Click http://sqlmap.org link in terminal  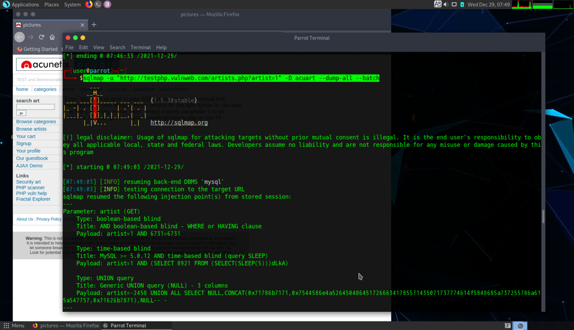[x=179, y=122]
